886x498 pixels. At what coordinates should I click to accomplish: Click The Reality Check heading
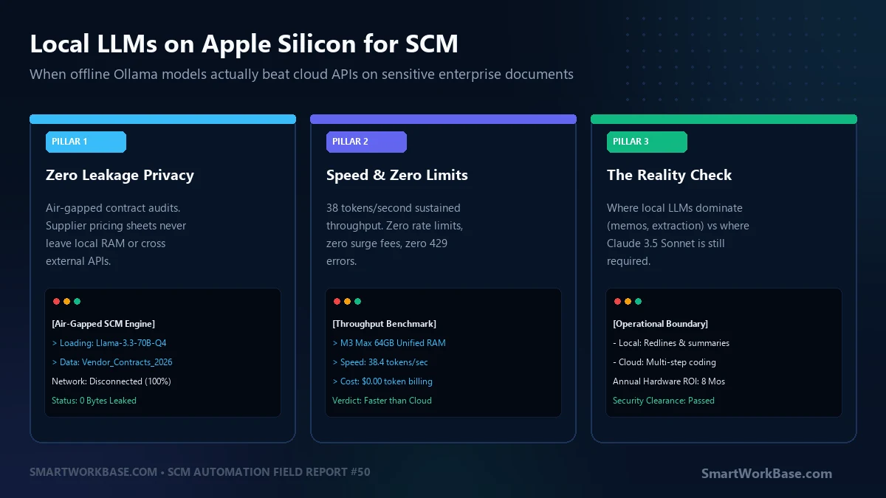(669, 176)
